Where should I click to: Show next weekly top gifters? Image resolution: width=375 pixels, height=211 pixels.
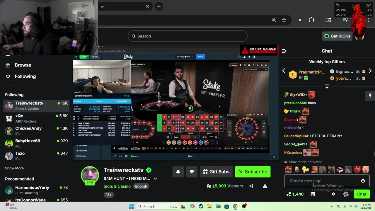(x=370, y=71)
